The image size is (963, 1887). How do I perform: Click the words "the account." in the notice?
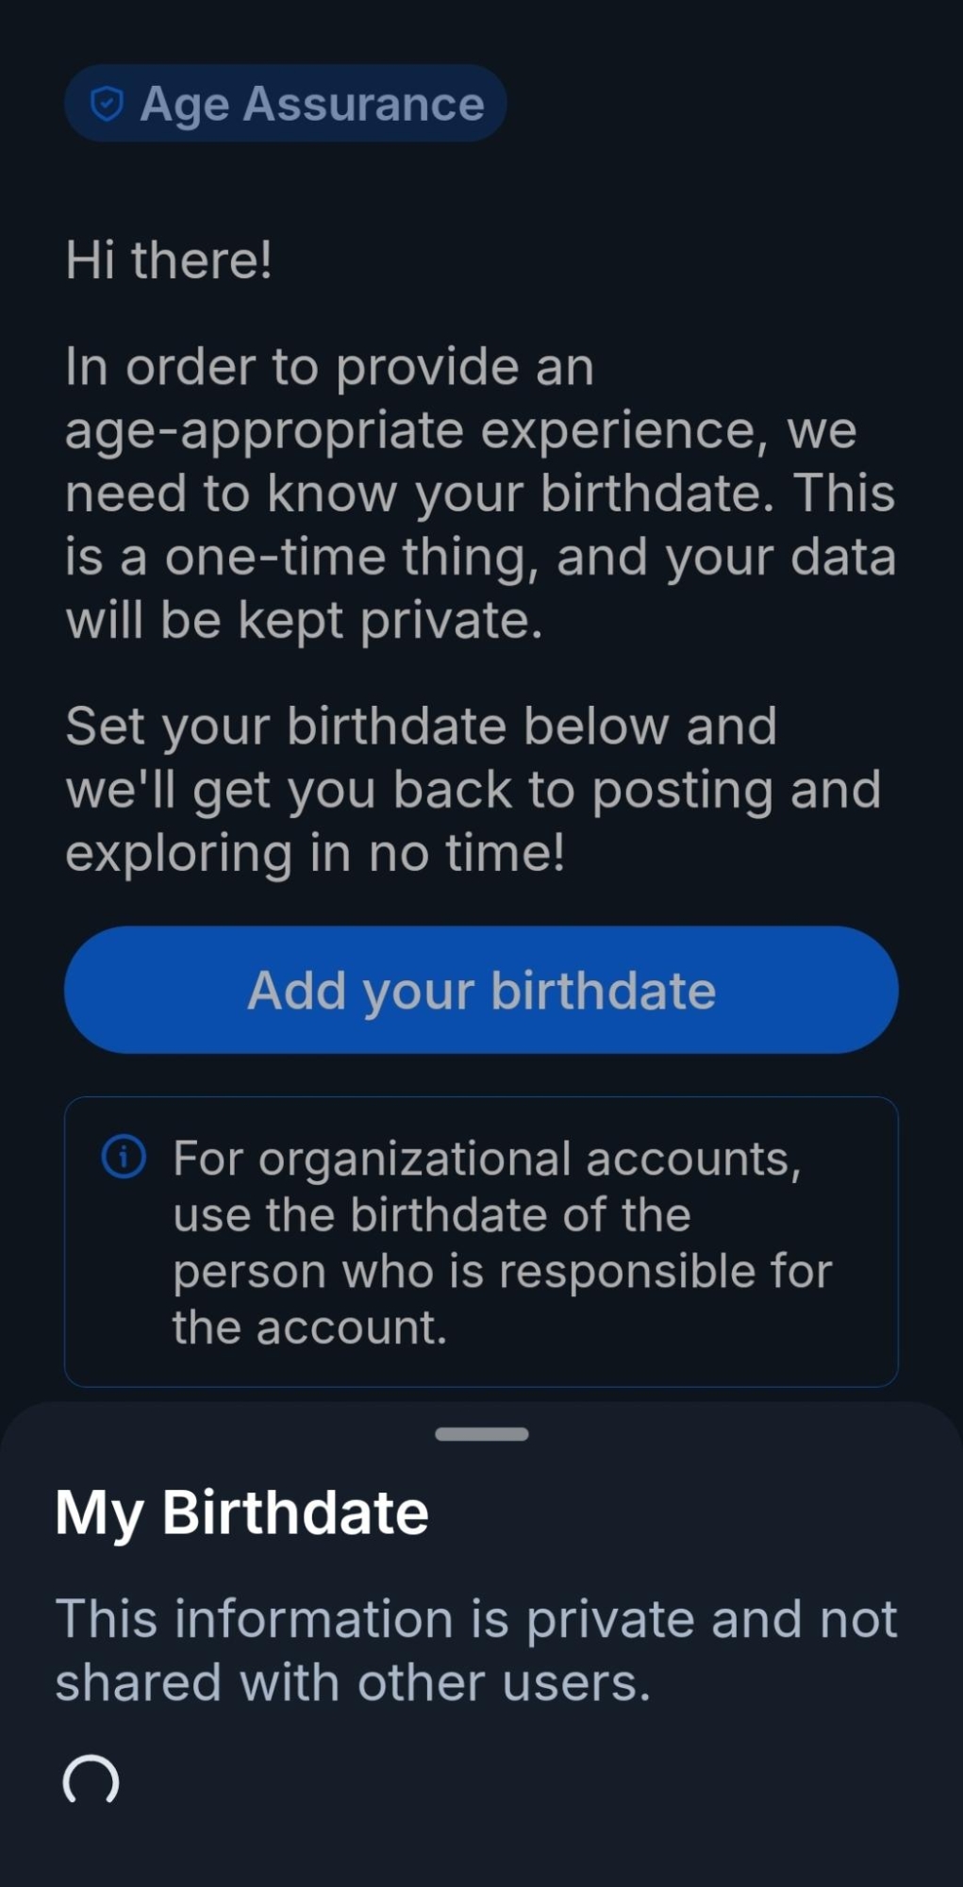(x=309, y=1327)
